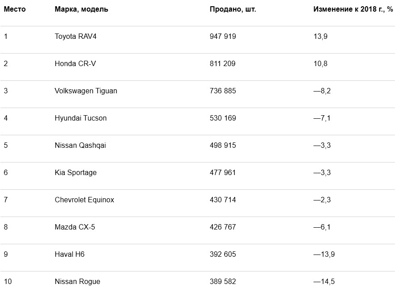
Task: Select the Nissan Qashqai cell
Action: [x=80, y=145]
